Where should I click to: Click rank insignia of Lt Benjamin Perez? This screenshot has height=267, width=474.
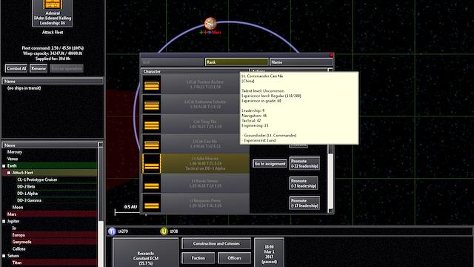pyautogui.click(x=151, y=203)
